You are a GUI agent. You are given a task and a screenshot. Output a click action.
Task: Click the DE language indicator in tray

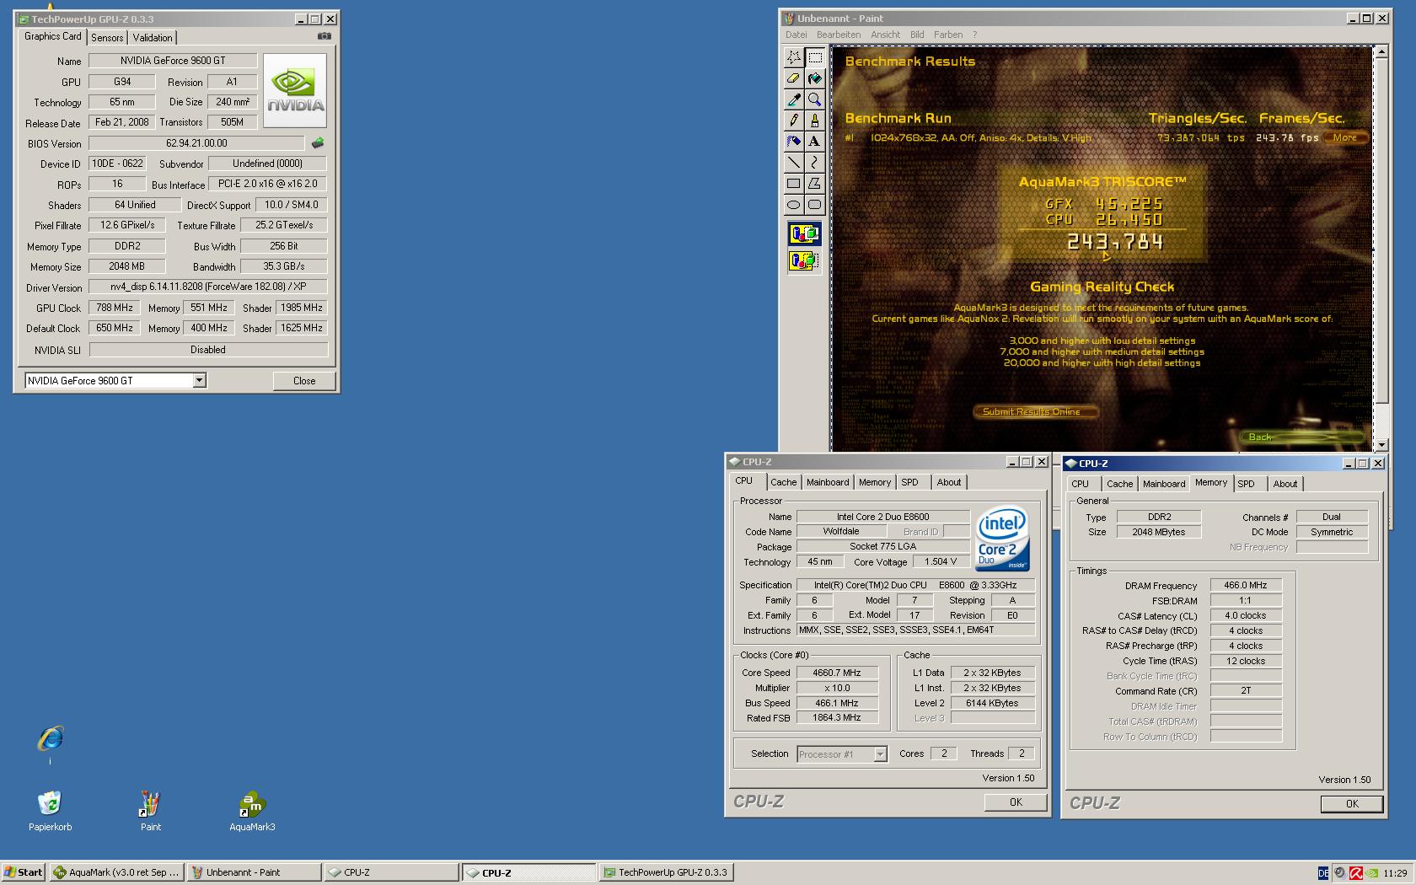click(1323, 873)
